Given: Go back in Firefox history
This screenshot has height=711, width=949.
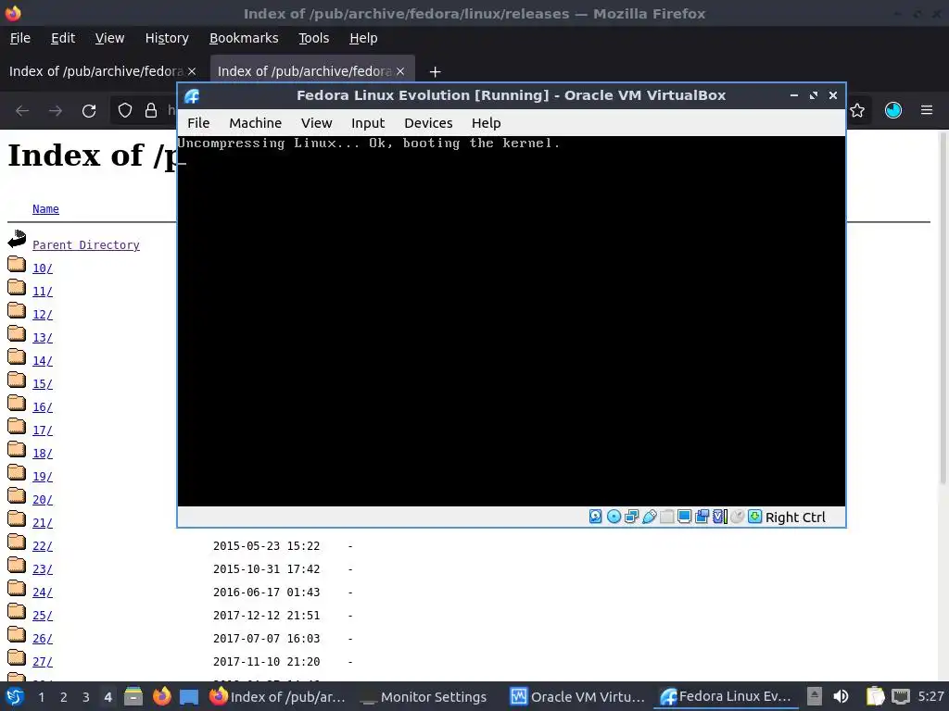Looking at the screenshot, I should pyautogui.click(x=22, y=111).
